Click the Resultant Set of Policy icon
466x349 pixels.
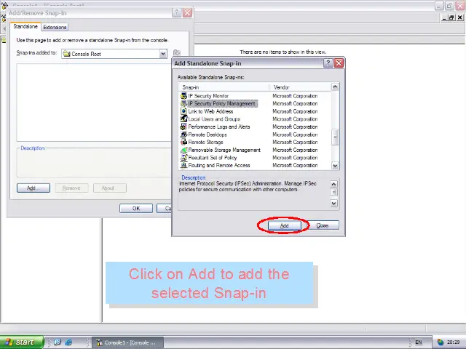point(183,158)
